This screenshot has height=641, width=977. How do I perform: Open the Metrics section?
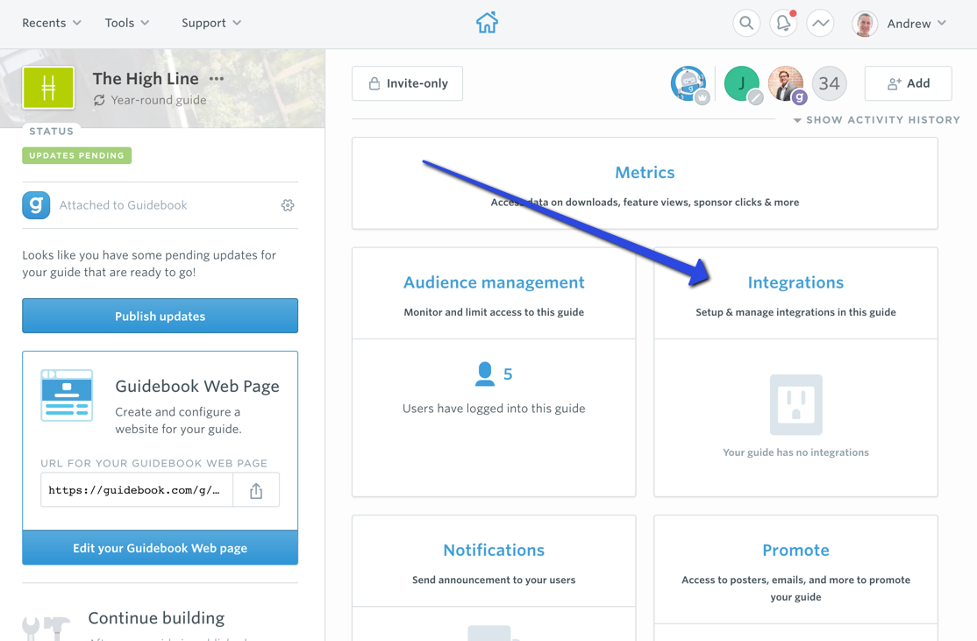click(645, 173)
